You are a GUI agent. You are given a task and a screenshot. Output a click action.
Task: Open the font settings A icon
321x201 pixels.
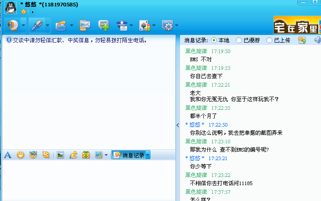tap(8, 155)
